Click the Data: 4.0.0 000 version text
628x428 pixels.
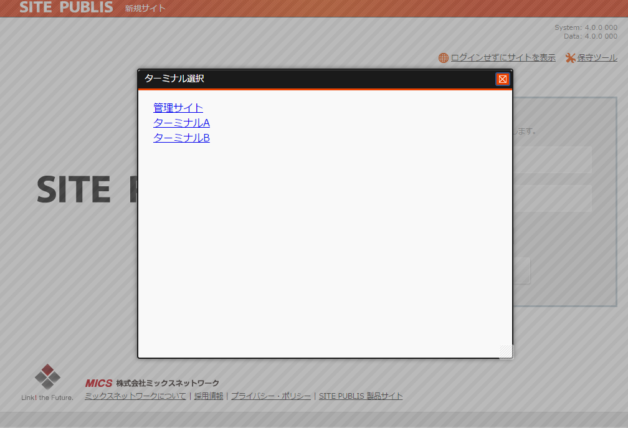point(591,36)
